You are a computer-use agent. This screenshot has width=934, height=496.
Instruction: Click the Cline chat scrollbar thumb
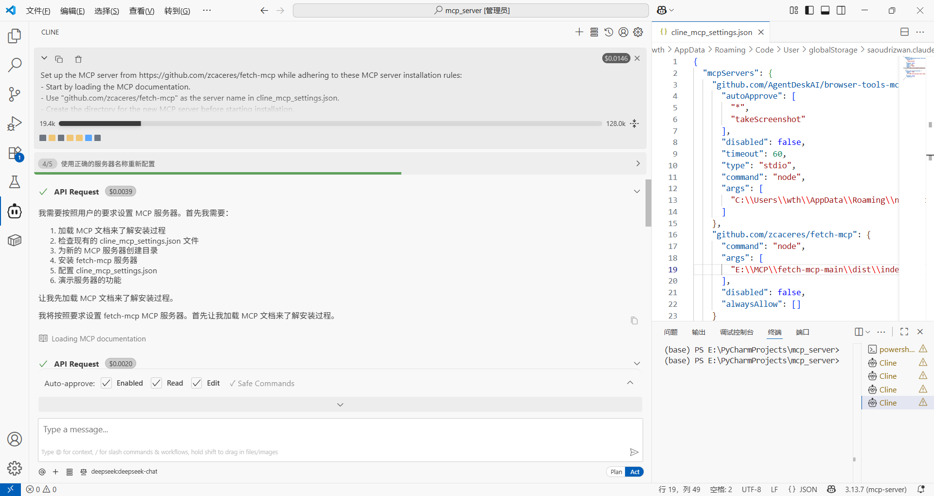[648, 203]
